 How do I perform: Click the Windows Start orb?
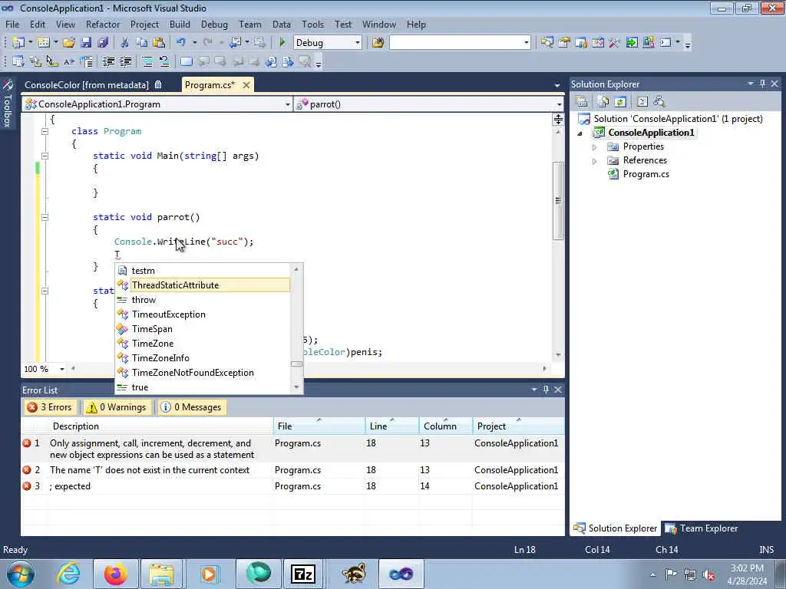(x=21, y=574)
